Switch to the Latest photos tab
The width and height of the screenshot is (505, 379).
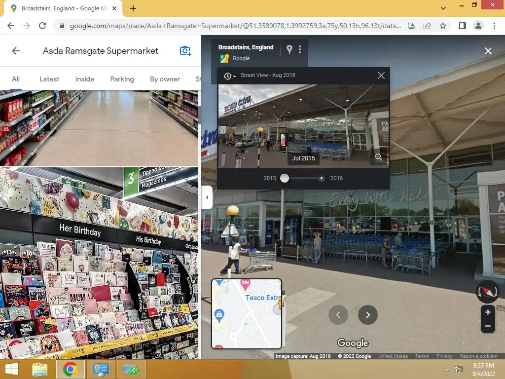[x=49, y=79]
